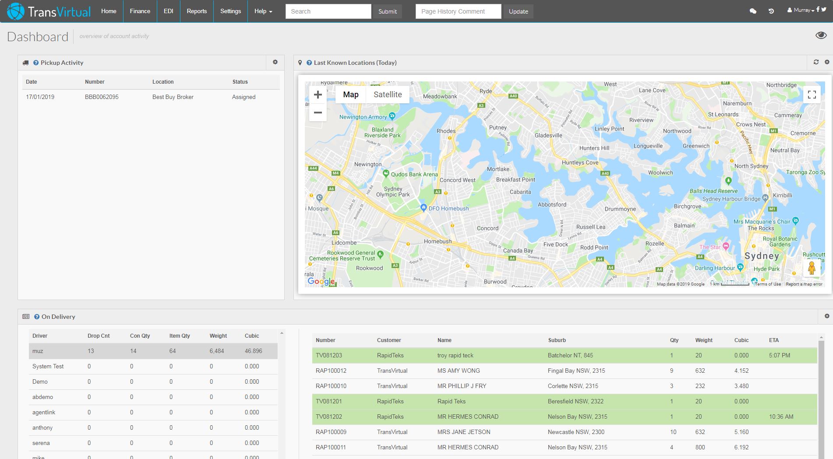This screenshot has height=459, width=833.
Task: Select the Finance menu item
Action: click(140, 11)
